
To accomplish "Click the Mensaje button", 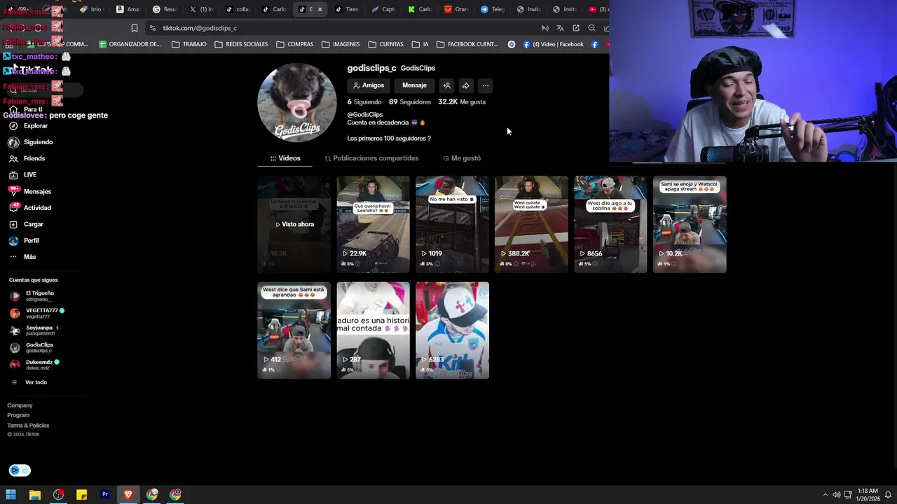I will (414, 85).
